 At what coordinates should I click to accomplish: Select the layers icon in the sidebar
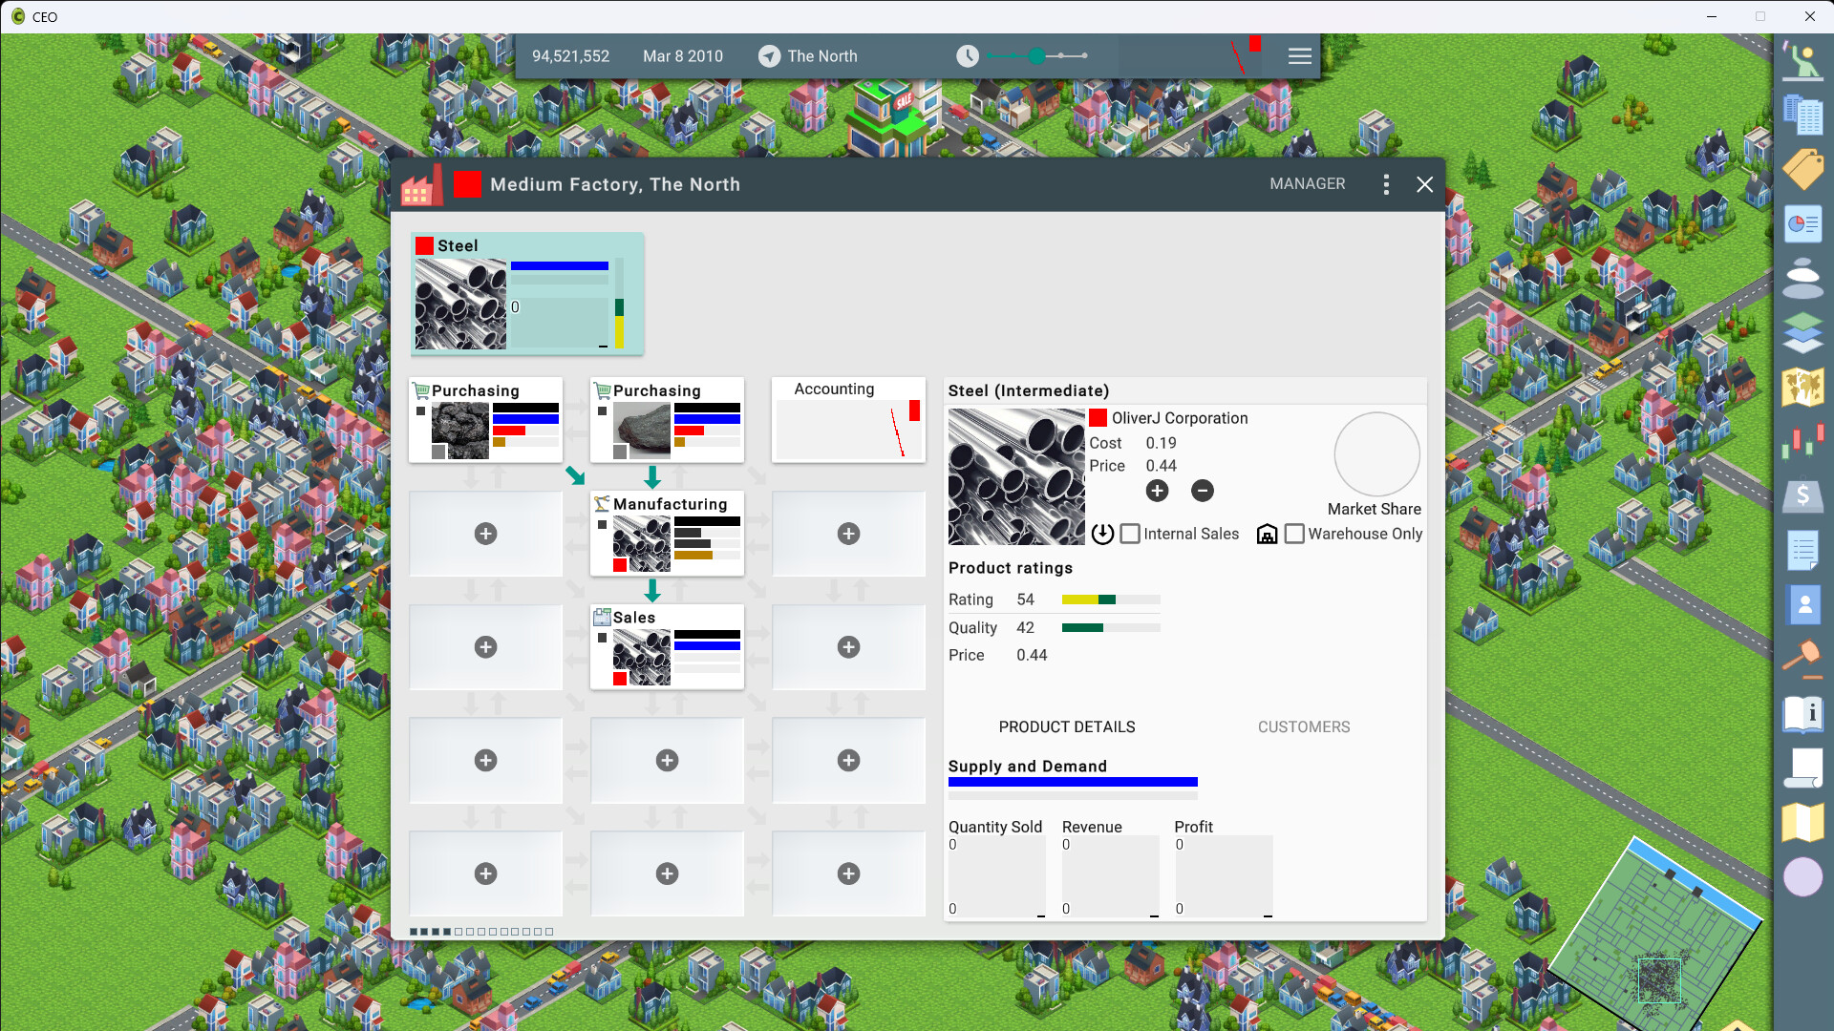click(x=1803, y=333)
